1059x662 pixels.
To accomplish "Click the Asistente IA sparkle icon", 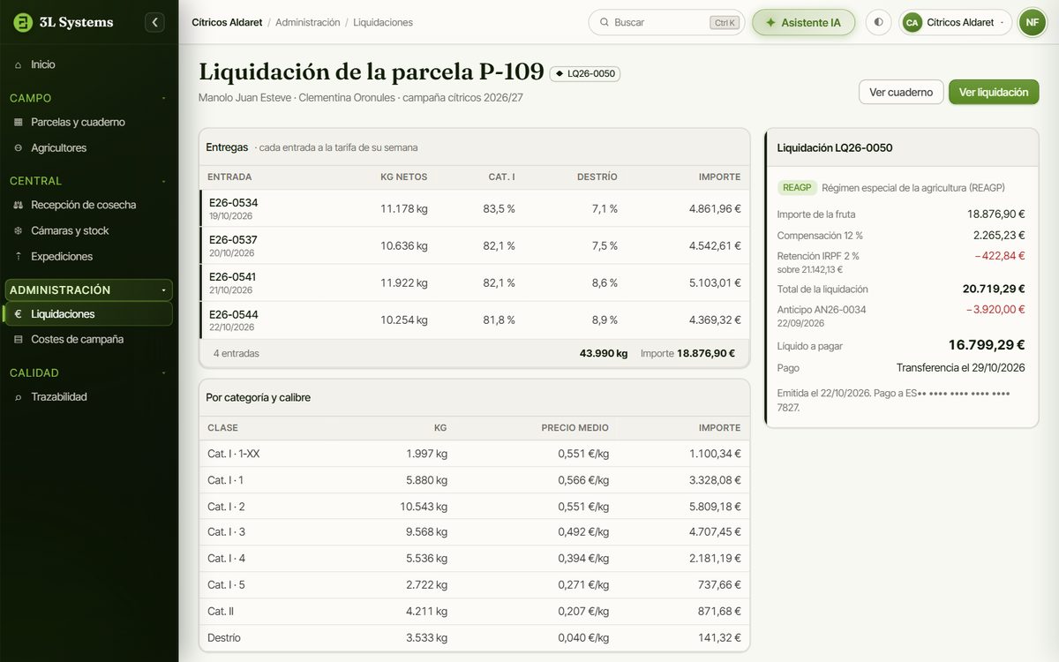I will pyautogui.click(x=770, y=23).
